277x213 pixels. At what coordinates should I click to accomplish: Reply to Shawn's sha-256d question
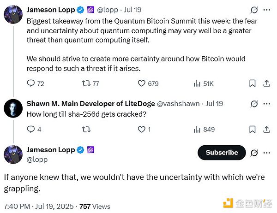tap(31, 130)
